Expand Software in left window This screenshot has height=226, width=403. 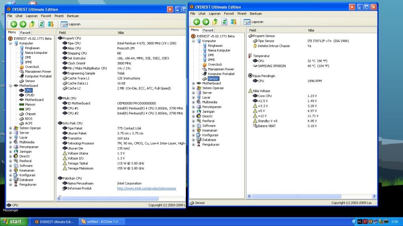coord(11,166)
